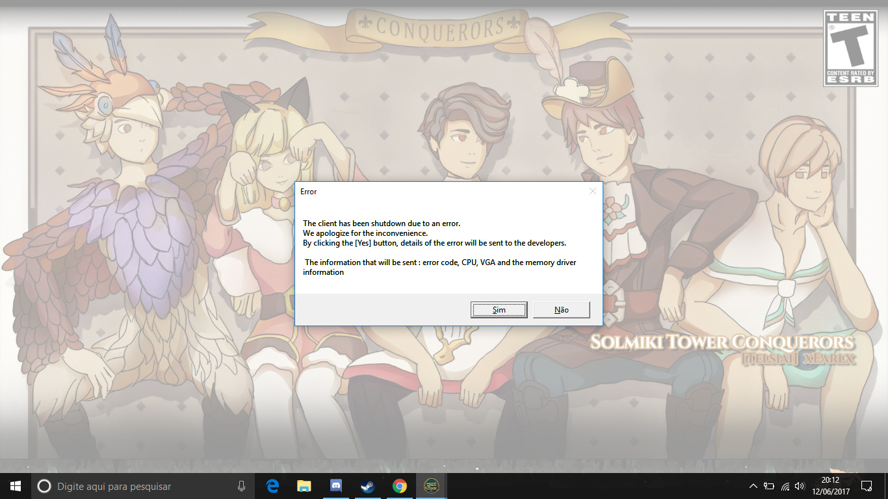
Task: Open Steam from the taskbar
Action: [368, 486]
